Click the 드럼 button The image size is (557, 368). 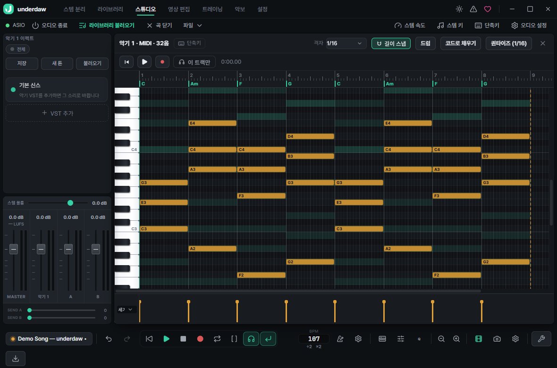425,43
